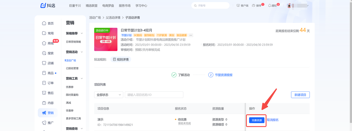Focus the 子账号 search box
The height and width of the screenshot is (131, 352).
tap(210, 6)
